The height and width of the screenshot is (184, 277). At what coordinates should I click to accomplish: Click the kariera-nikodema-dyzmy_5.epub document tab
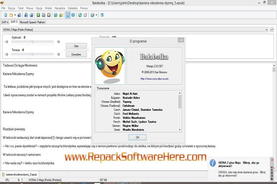coord(20,174)
